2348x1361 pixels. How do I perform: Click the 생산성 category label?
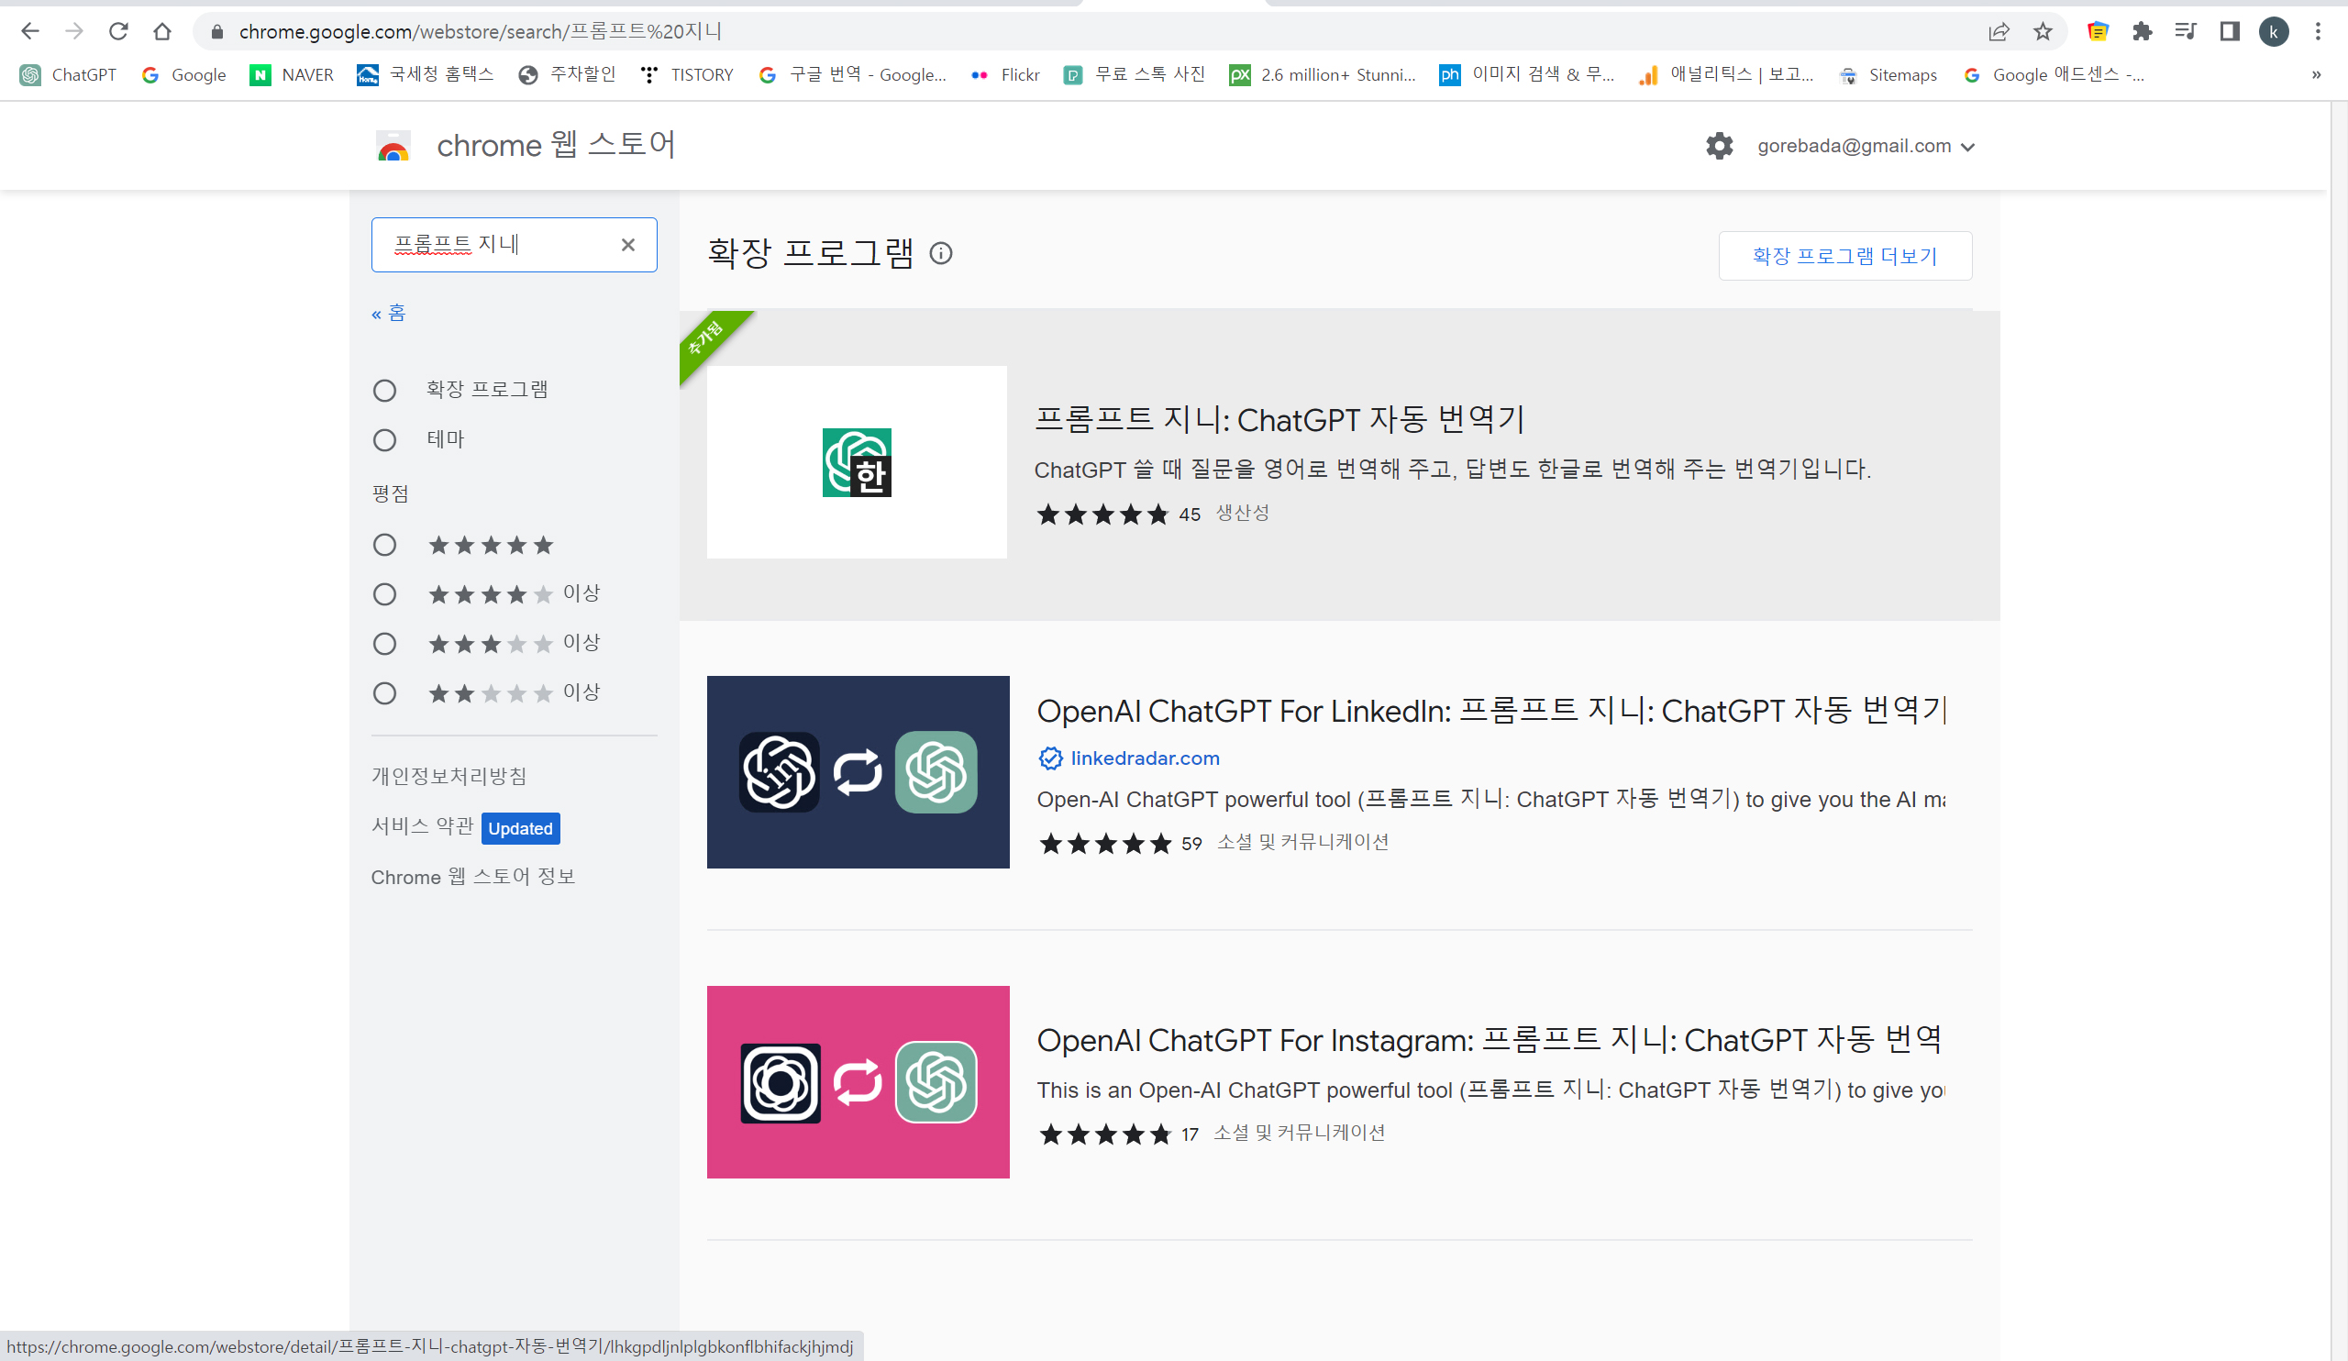[x=1242, y=513]
